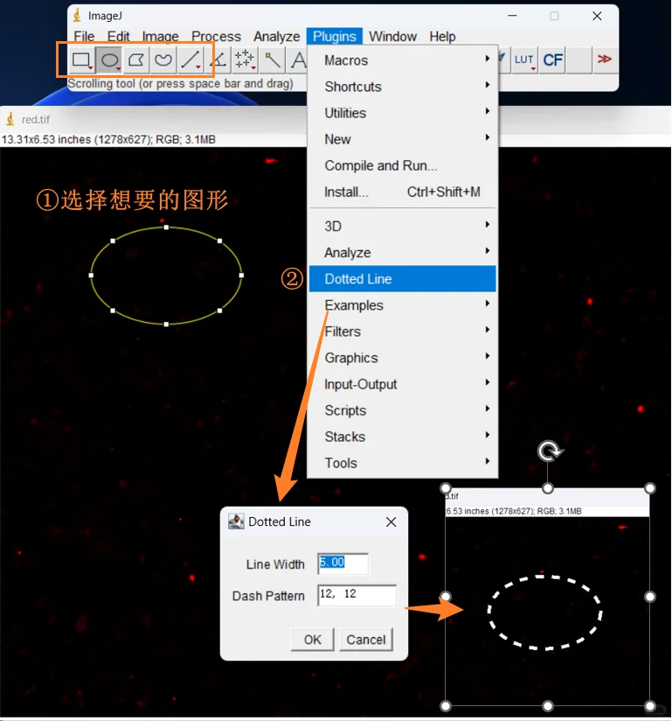
Task: Select the Angle tool
Action: pyautogui.click(x=218, y=59)
